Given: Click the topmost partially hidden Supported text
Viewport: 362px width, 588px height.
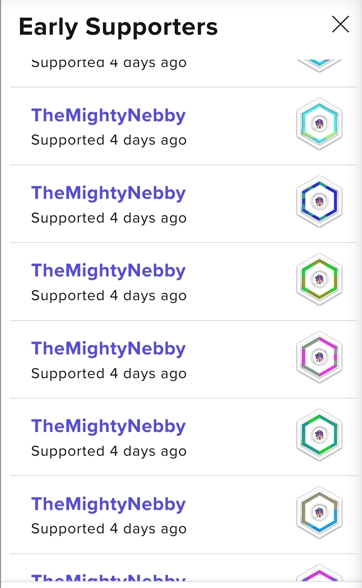Looking at the screenshot, I should tap(109, 63).
